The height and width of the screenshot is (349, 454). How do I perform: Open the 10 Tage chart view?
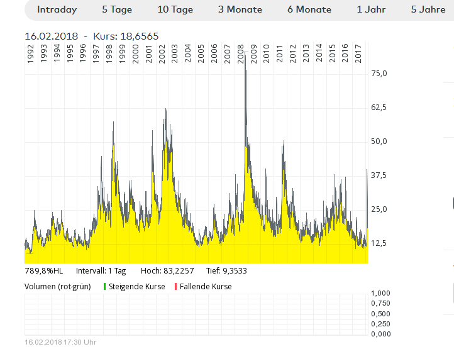[175, 9]
